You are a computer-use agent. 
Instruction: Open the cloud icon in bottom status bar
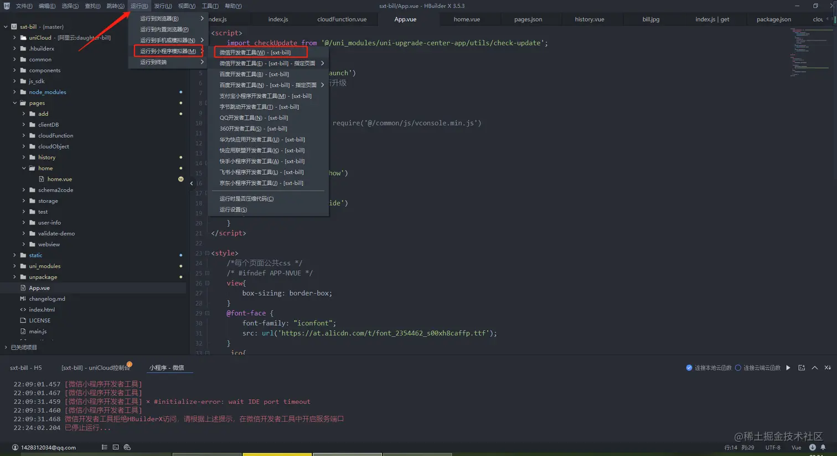click(127, 447)
